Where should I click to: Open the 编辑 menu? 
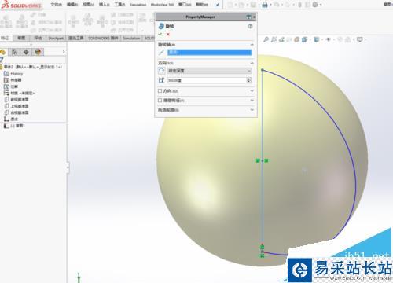[x=72, y=5]
